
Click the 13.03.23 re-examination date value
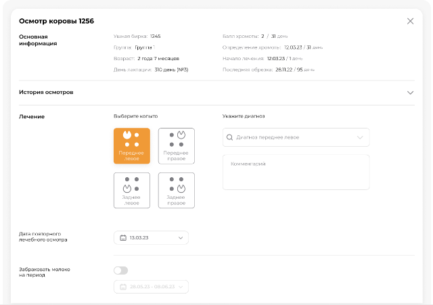point(139,238)
